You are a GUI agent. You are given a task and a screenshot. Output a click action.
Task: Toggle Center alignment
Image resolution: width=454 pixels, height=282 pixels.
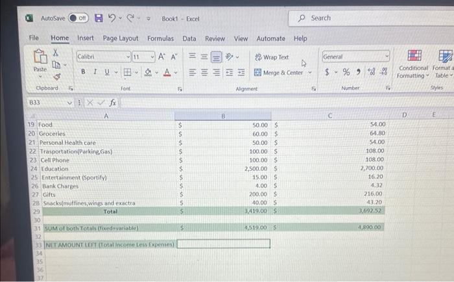pos(204,72)
